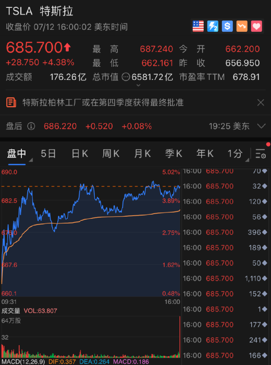Tap the volume bar chart

pyautogui.click(x=91, y=337)
